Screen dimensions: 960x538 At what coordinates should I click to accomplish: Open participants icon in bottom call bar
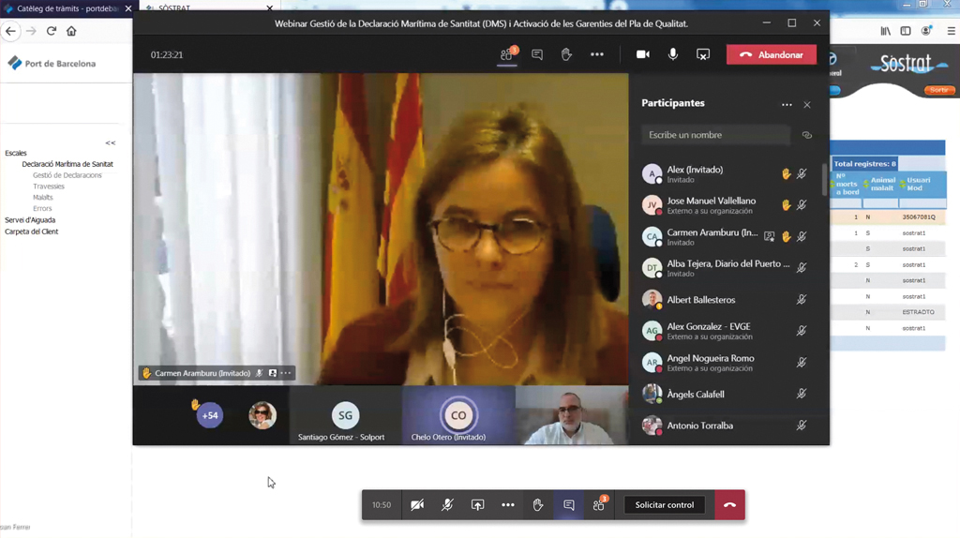click(x=599, y=505)
